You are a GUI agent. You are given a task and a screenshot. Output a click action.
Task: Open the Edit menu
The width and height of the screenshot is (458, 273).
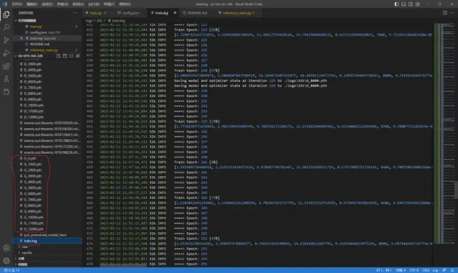tap(32, 4)
